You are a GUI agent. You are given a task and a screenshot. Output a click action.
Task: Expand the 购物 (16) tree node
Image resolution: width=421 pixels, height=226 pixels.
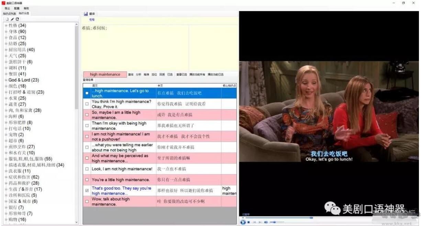6,219
